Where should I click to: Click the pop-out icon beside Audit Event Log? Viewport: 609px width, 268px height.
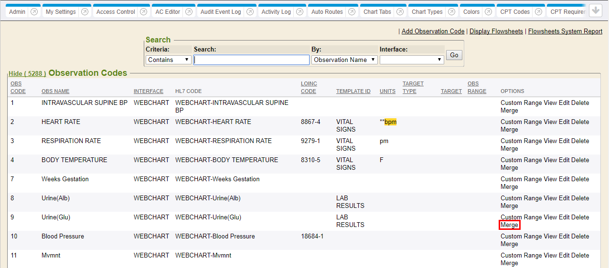pyautogui.click(x=250, y=12)
